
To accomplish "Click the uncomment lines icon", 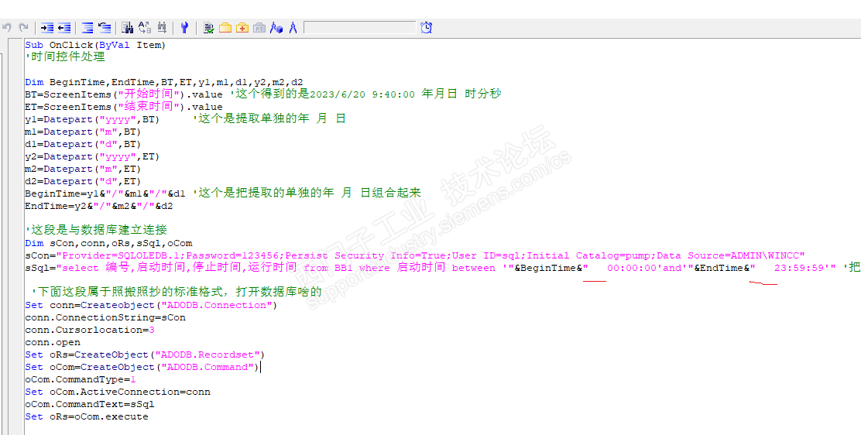I will (x=105, y=27).
